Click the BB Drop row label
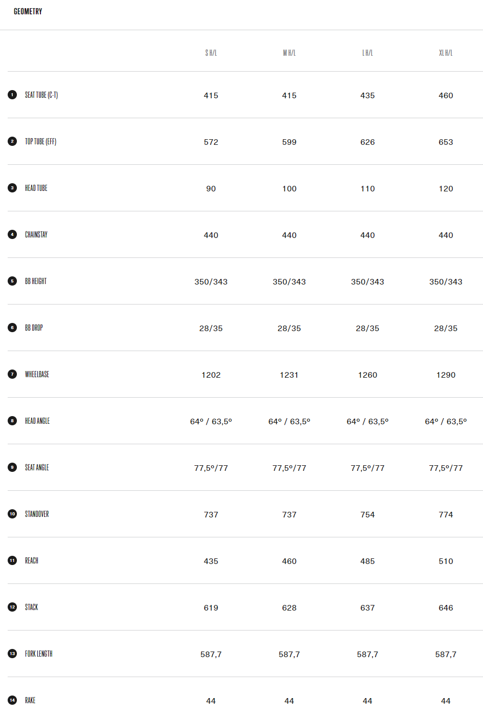The width and height of the screenshot is (483, 716). (x=34, y=328)
